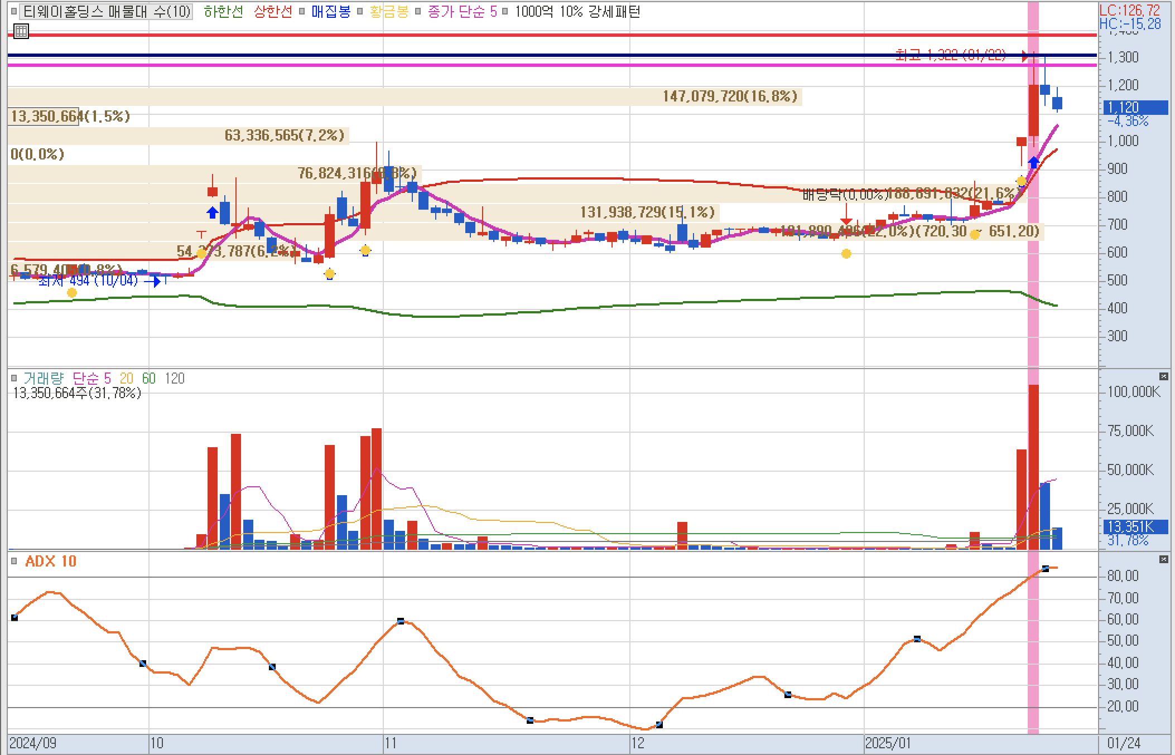Click the 상한선 legend label

tap(273, 12)
